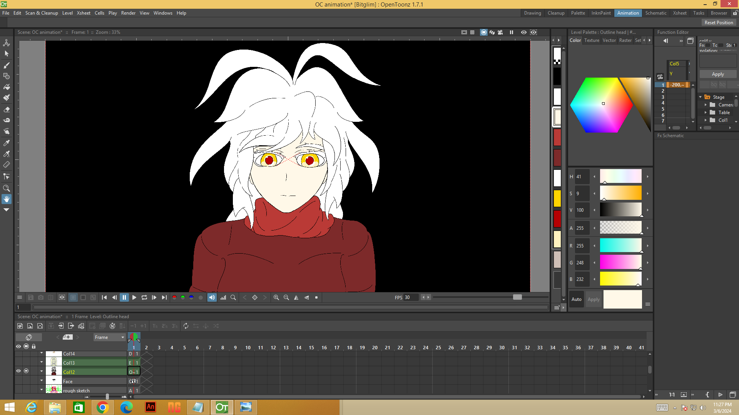This screenshot has width=739, height=415.
Task: Open the Xsheet menu
Action: pyautogui.click(x=84, y=13)
